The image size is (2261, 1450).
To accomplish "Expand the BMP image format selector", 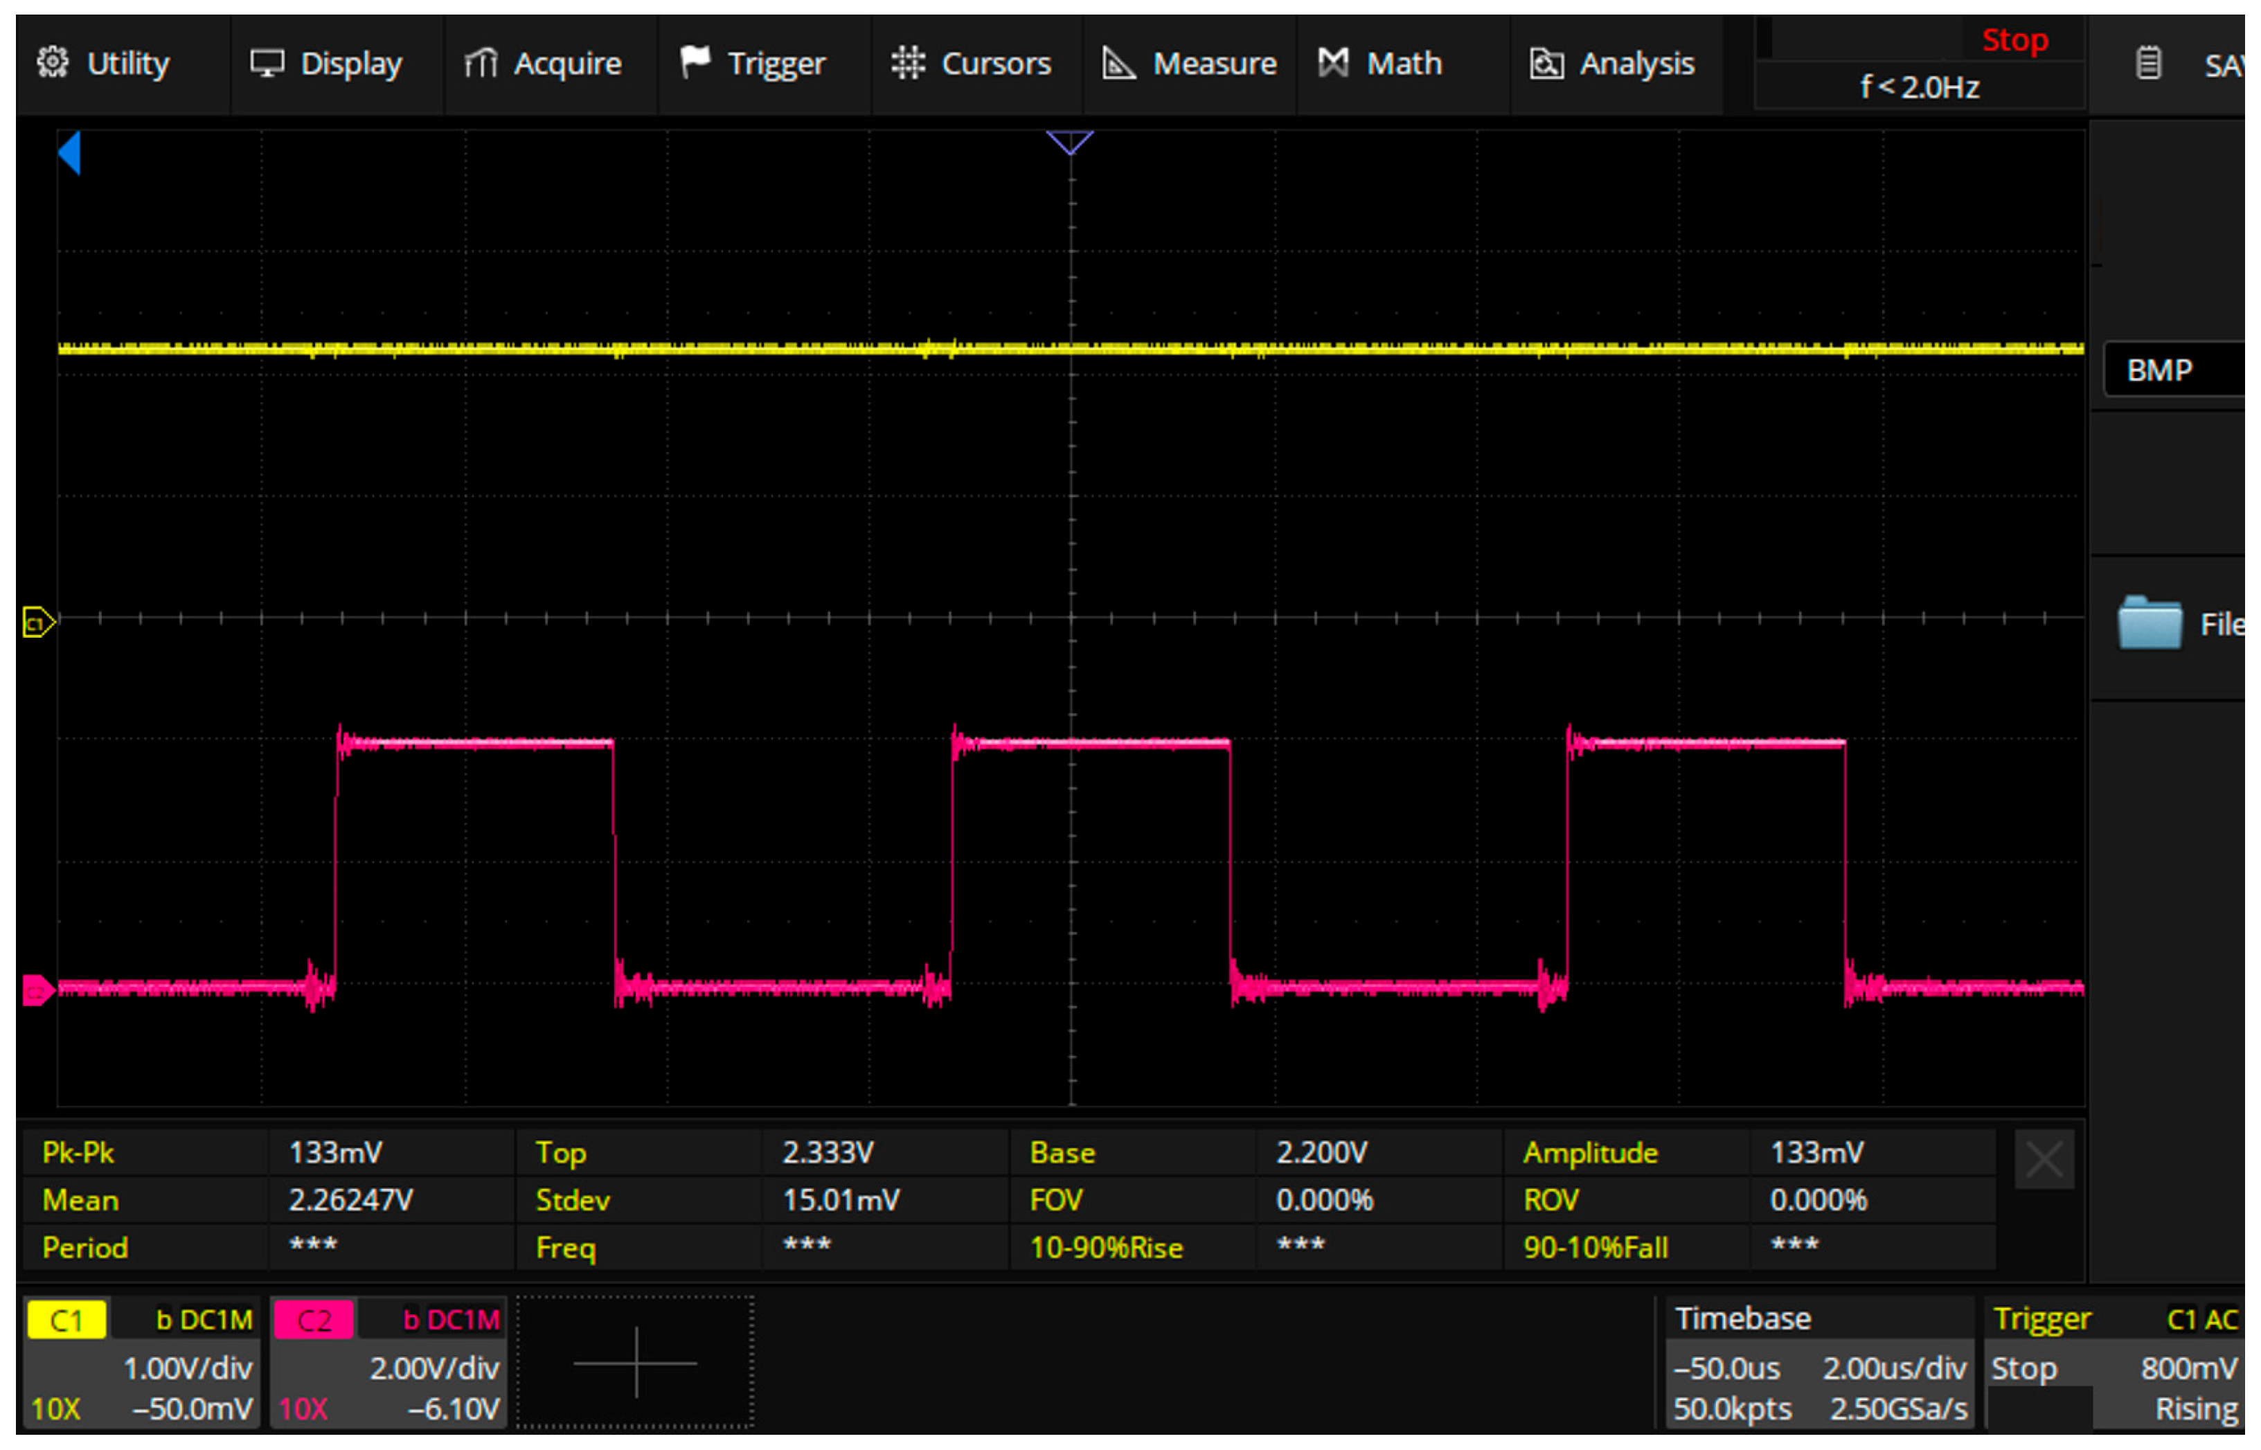I will coord(2174,370).
